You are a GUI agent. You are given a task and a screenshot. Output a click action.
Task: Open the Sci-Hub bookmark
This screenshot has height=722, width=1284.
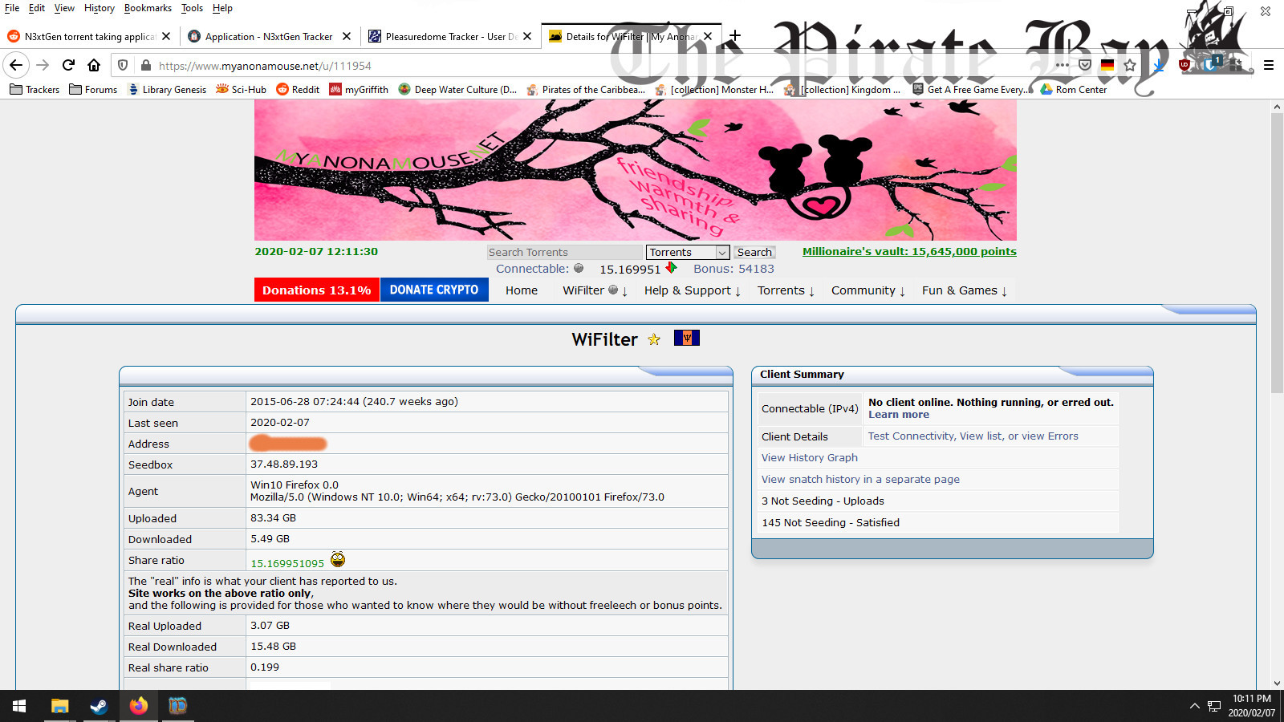click(x=241, y=89)
